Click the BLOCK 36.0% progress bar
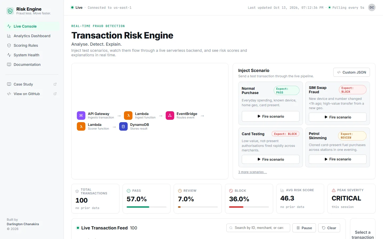 pos(249,207)
